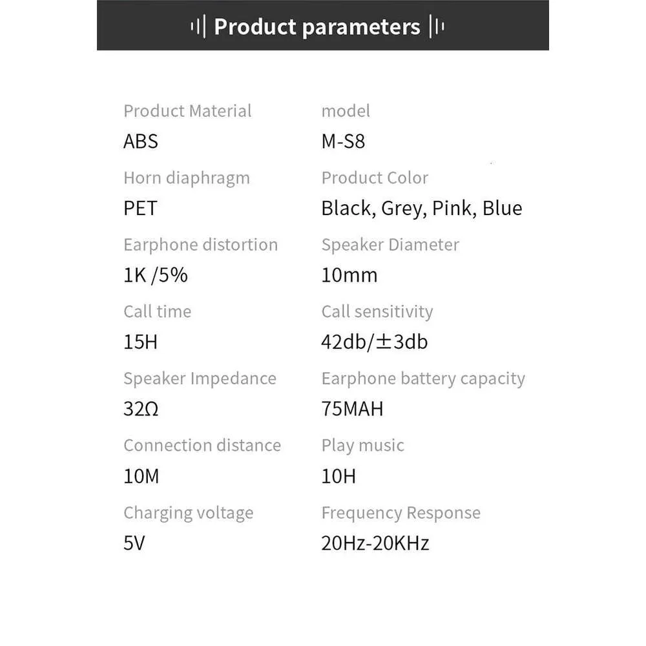Click the Product parameters header title
646x646 pixels.
(x=317, y=27)
